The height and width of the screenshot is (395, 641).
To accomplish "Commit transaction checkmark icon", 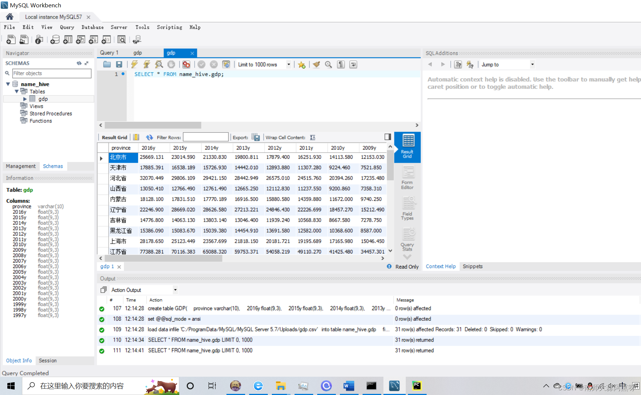I will coord(202,64).
